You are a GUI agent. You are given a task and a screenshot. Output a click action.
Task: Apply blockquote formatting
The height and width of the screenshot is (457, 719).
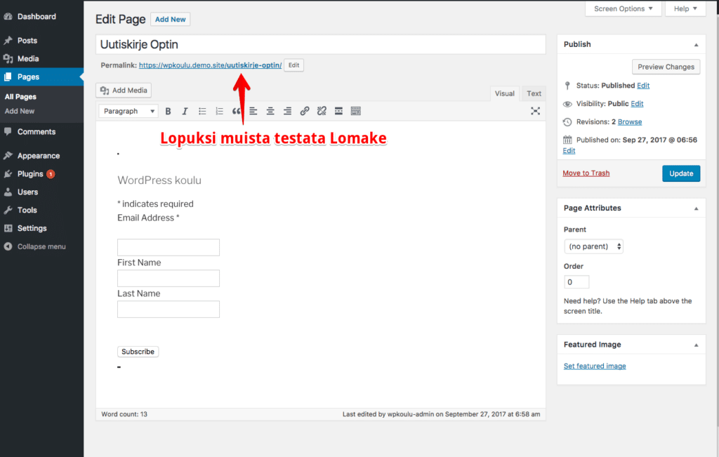[236, 111]
